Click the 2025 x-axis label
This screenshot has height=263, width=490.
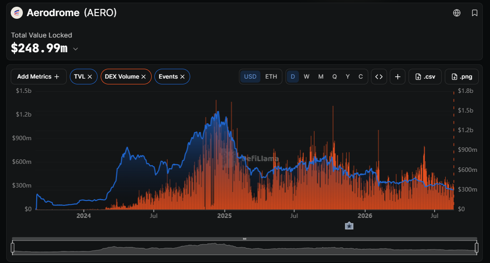point(224,216)
